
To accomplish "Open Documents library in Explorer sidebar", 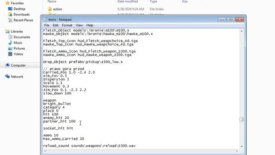I will [x=22, y=37].
